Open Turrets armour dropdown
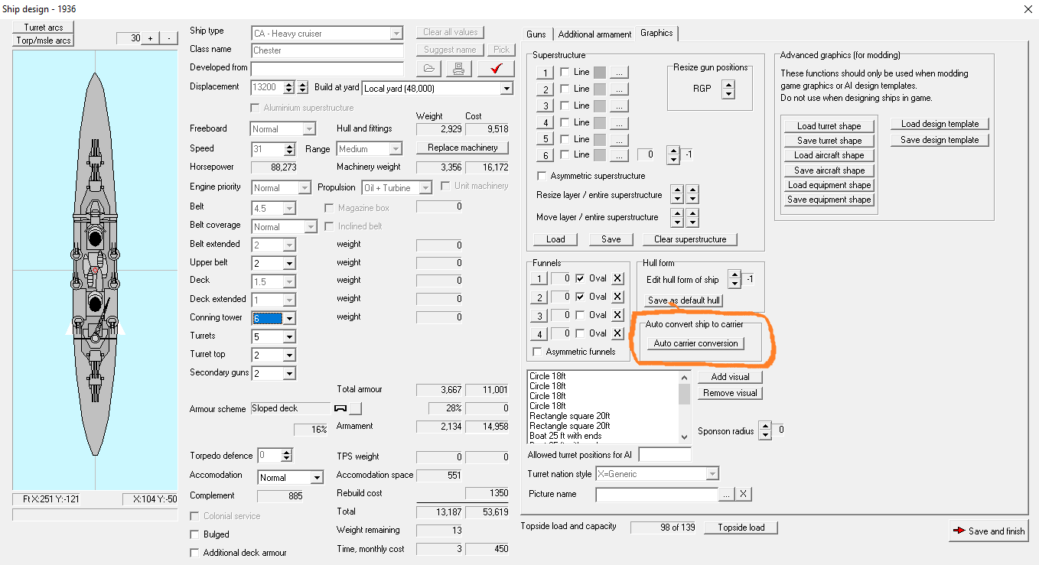 288,337
